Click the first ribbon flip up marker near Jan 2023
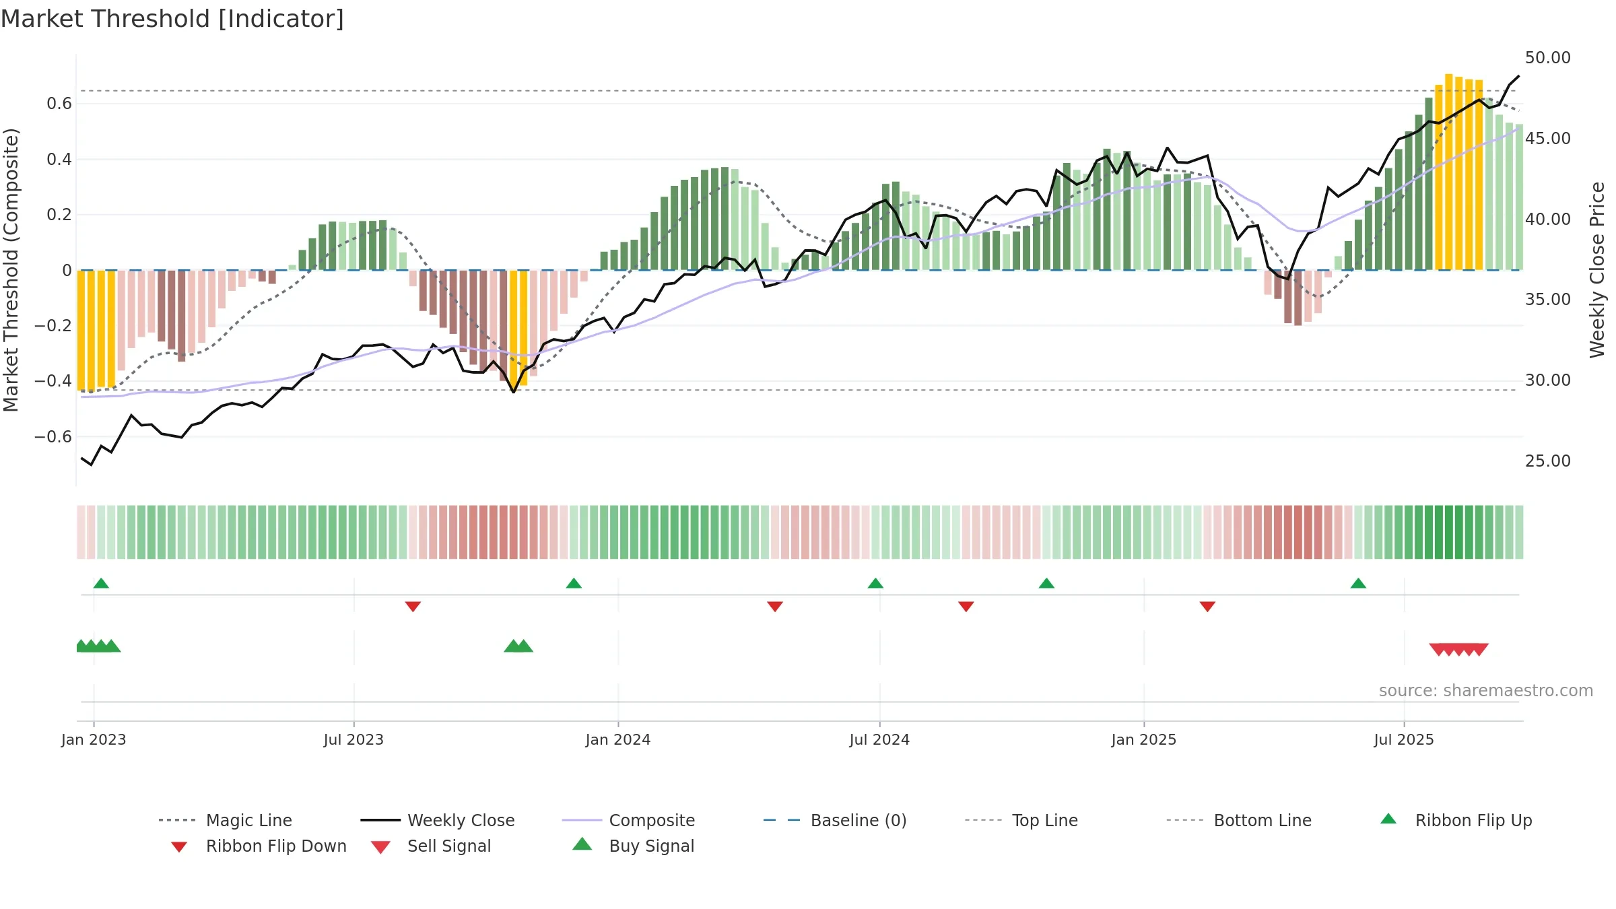 click(x=101, y=583)
